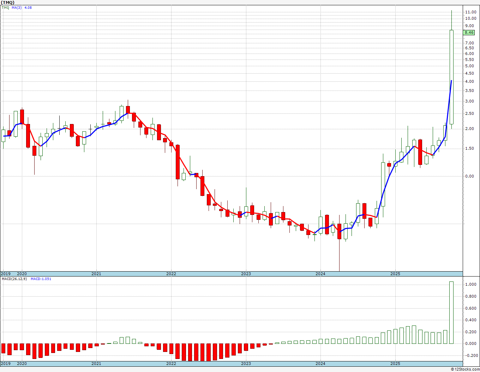Screen dimensions: 480x372
Task: Click 2019 on the price chart time axis
Action: click(5, 274)
